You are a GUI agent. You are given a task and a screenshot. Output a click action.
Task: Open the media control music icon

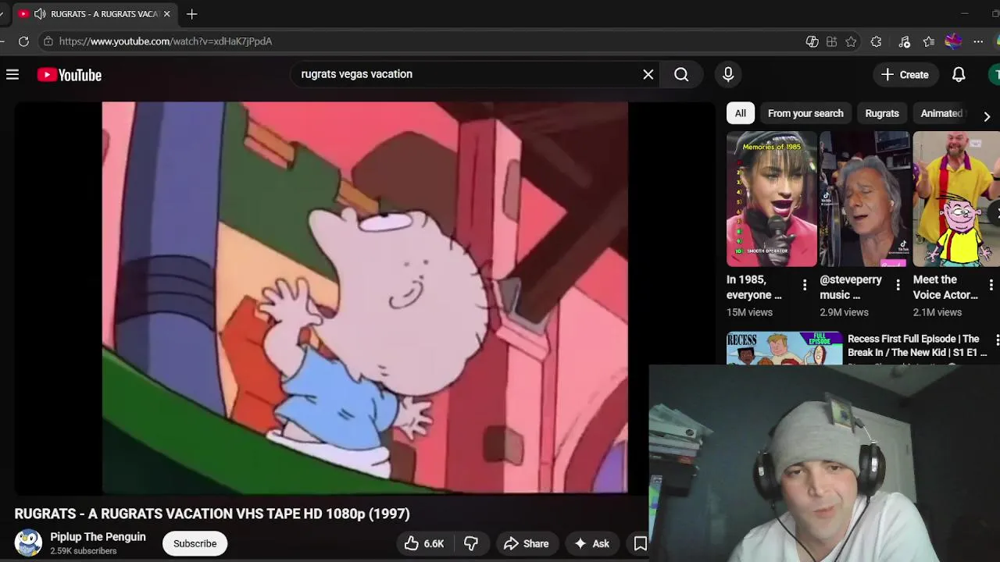click(x=905, y=41)
